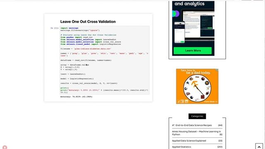Open the 'be a dad today' clock ad
Image resolution: width=265 pixels, height=149 pixels.
pos(197,86)
